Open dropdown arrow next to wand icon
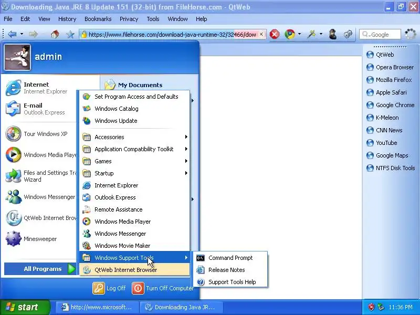Screen dimensions: 420x315 pos(321,34)
